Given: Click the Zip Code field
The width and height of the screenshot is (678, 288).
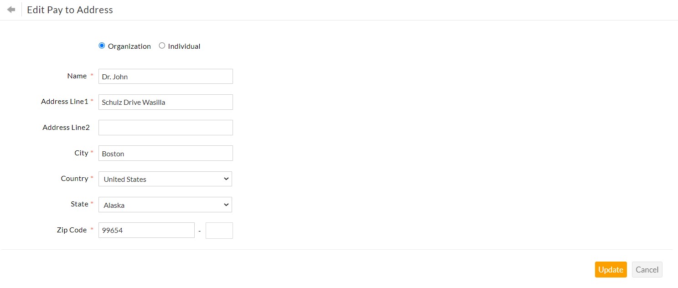Looking at the screenshot, I should 146,230.
